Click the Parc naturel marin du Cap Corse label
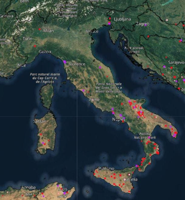 tap(45, 78)
